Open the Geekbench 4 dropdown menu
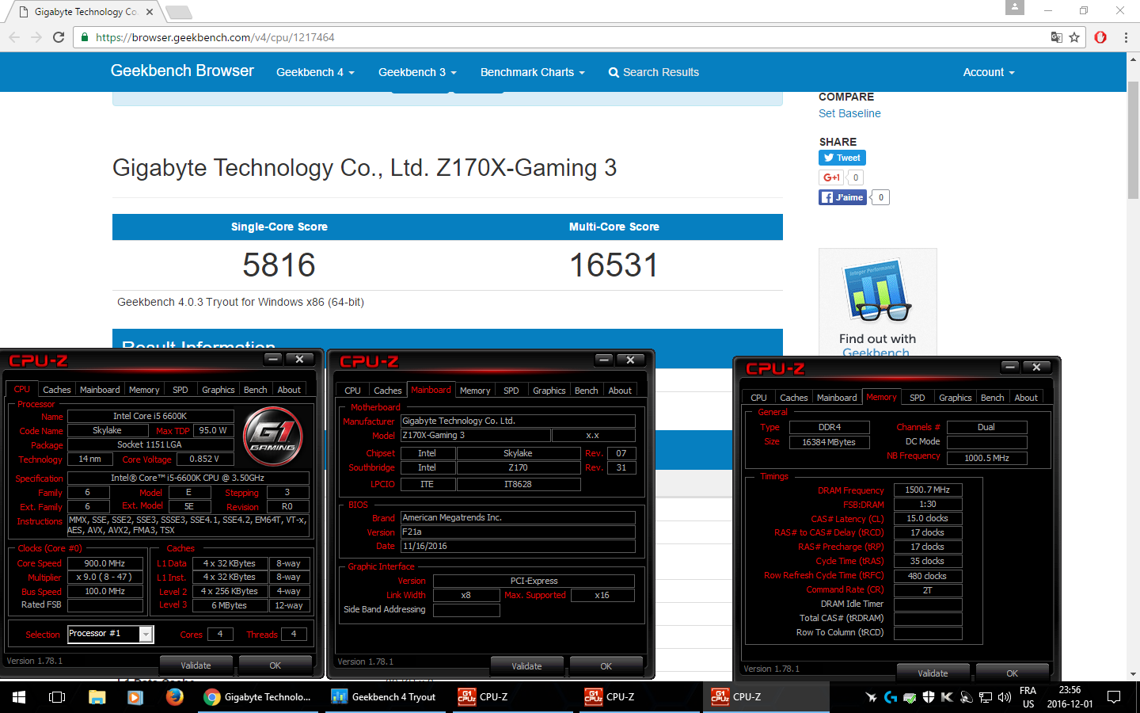 pyautogui.click(x=315, y=72)
